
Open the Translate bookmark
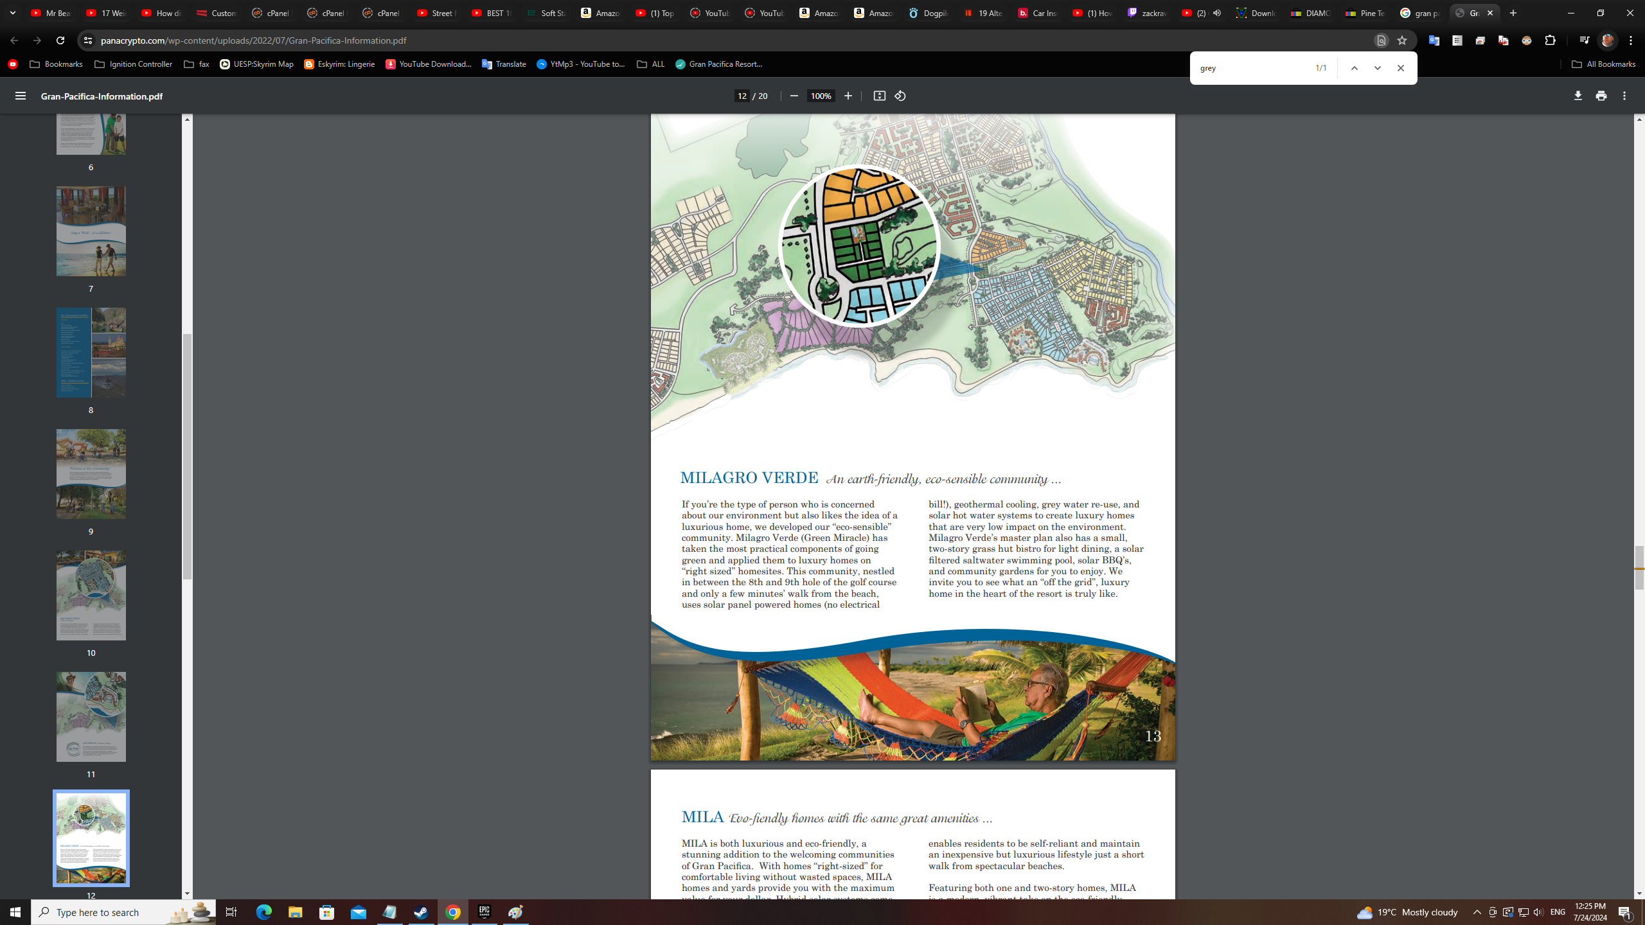pyautogui.click(x=504, y=64)
